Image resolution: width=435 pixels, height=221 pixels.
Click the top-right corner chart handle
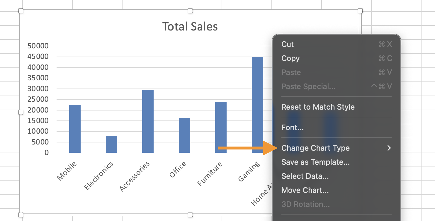point(360,11)
